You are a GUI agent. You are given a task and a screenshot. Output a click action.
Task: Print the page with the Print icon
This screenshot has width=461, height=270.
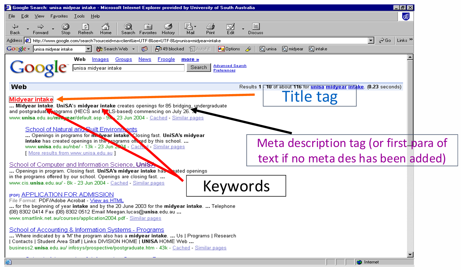click(211, 29)
